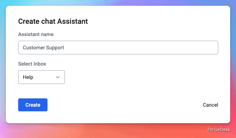236x138 pixels.
Task: Click the Customer Support text in the name field
Action: (44, 48)
